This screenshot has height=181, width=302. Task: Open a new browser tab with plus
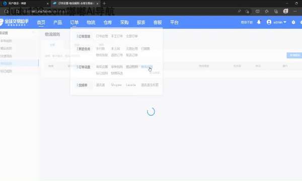point(104,4)
